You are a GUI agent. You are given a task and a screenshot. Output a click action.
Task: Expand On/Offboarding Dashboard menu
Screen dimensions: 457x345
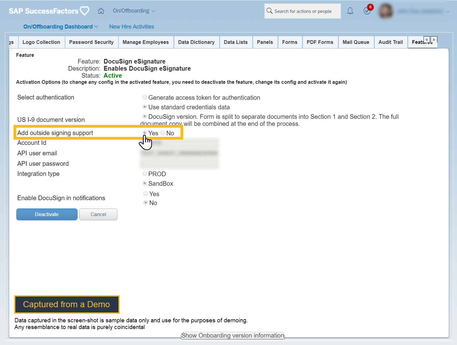[x=61, y=27]
